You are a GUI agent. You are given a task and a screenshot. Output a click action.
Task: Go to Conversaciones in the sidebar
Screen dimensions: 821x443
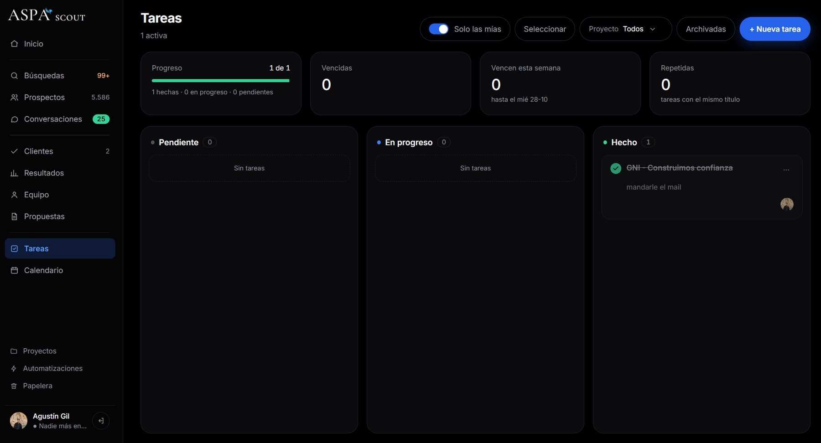60,119
